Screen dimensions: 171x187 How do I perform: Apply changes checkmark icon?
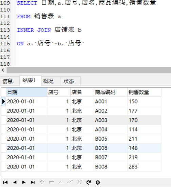70,182
